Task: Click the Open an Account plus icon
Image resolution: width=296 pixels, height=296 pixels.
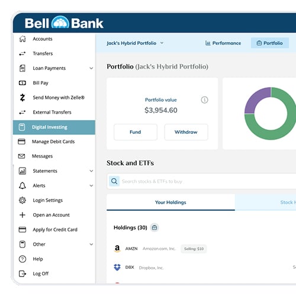Action: pyautogui.click(x=22, y=215)
